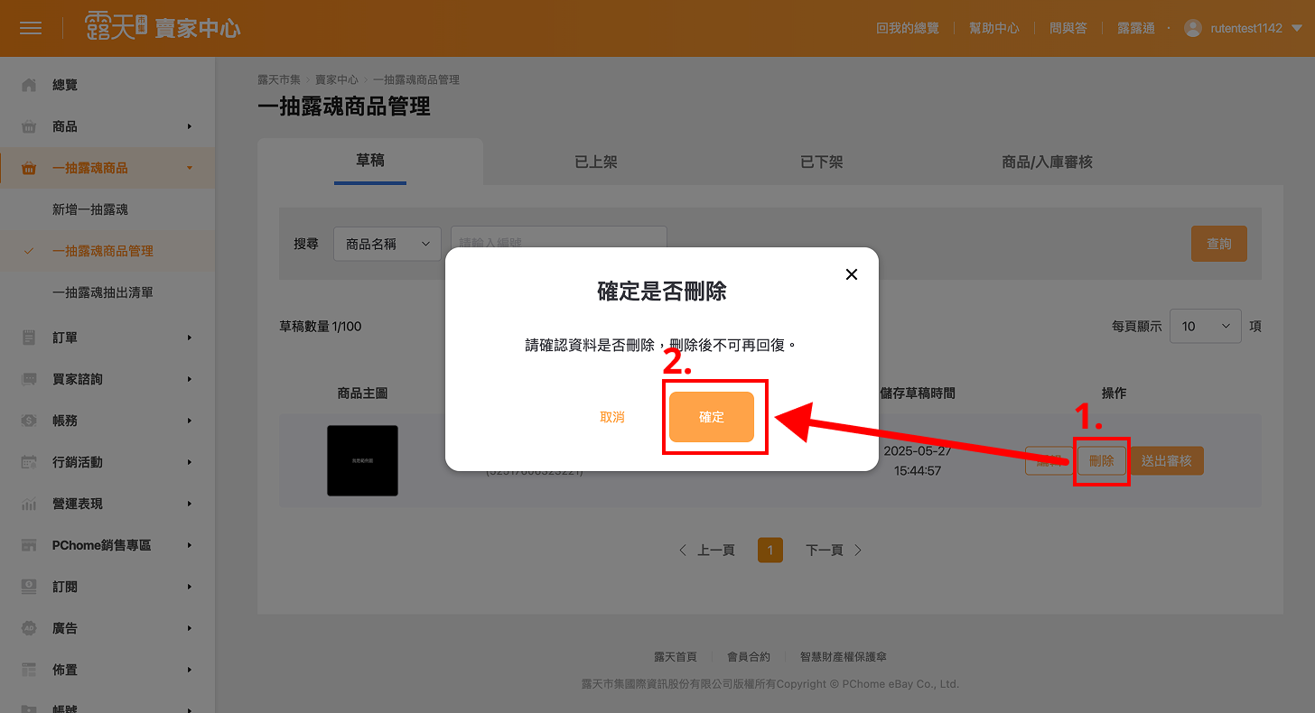
Task: Open the 商品名稱 search type dropdown
Action: pos(387,244)
